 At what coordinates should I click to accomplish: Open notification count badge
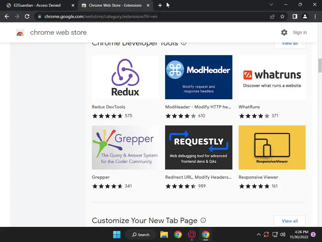click(x=313, y=234)
